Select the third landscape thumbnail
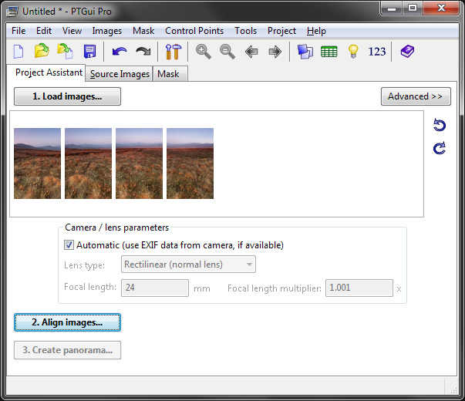The image size is (465, 401). click(x=139, y=163)
